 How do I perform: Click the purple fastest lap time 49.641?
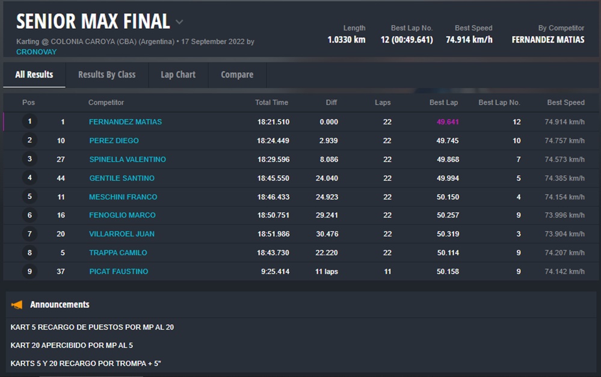[x=448, y=121]
